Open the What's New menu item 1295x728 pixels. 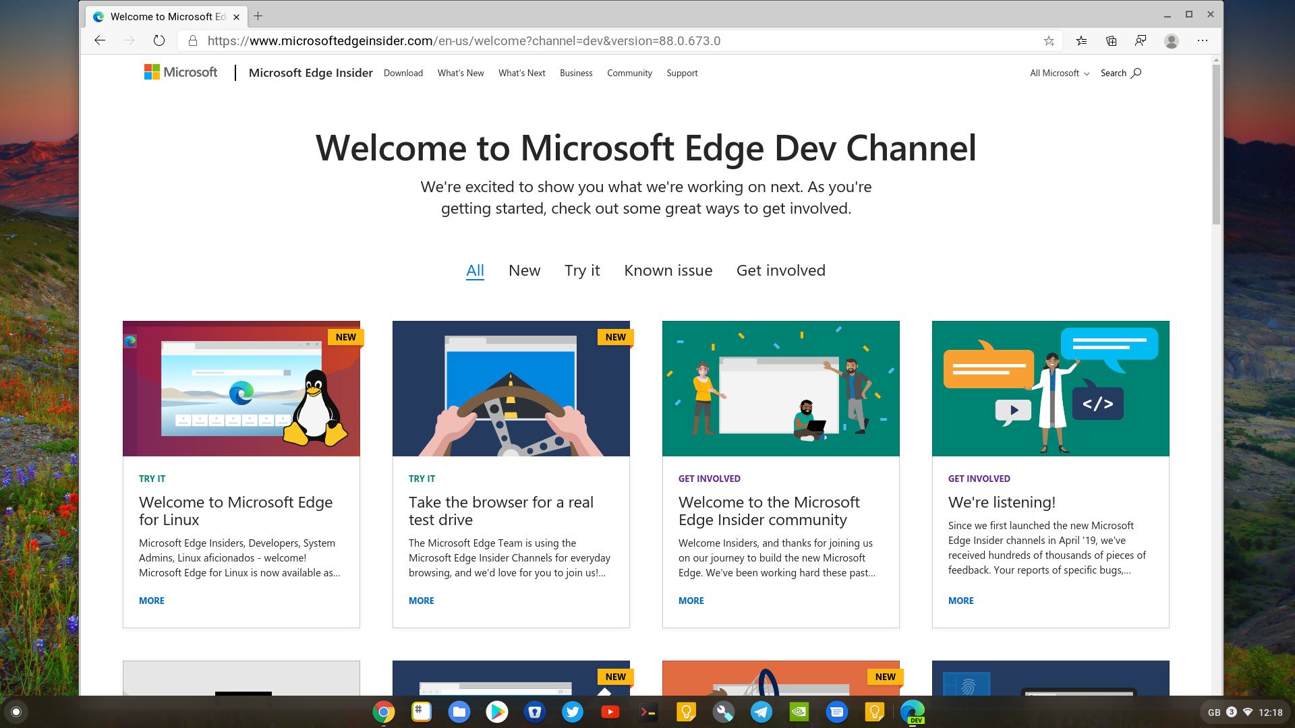pyautogui.click(x=460, y=73)
